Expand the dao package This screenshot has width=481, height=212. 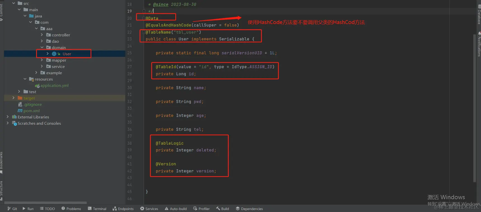tap(42, 41)
